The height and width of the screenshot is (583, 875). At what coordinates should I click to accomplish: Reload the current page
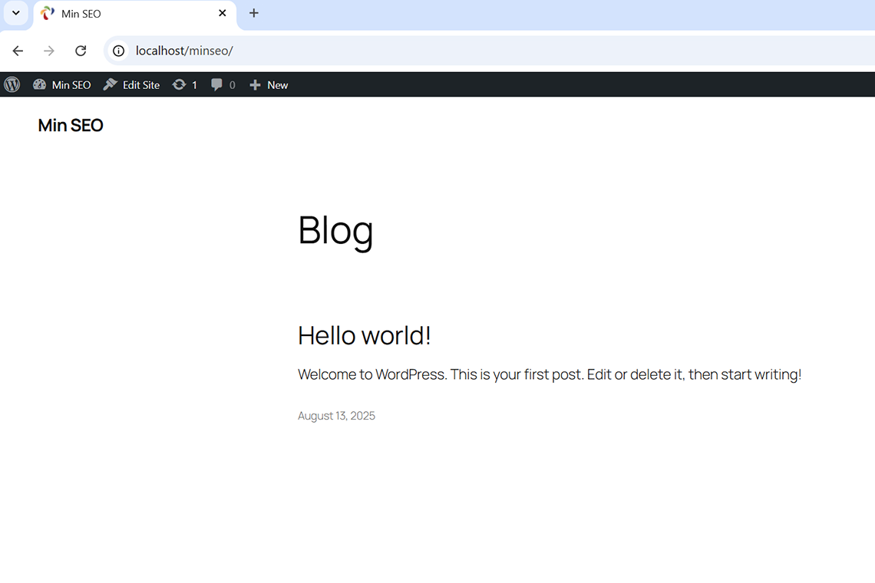coord(81,51)
